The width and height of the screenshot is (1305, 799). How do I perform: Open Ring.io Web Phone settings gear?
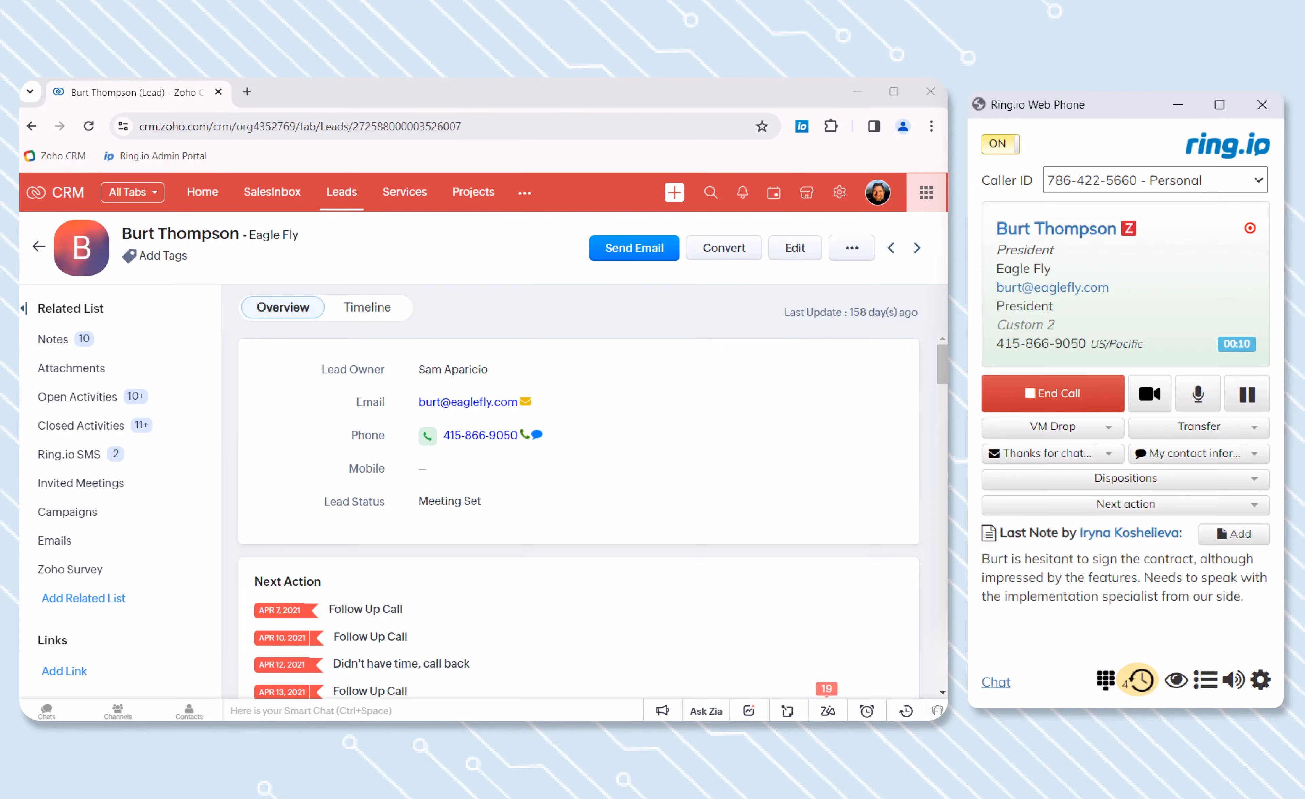pyautogui.click(x=1260, y=680)
